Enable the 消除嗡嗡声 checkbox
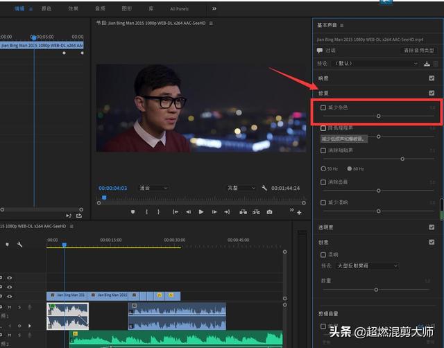Image resolution: width=444 pixels, height=348 pixels. pos(323,150)
